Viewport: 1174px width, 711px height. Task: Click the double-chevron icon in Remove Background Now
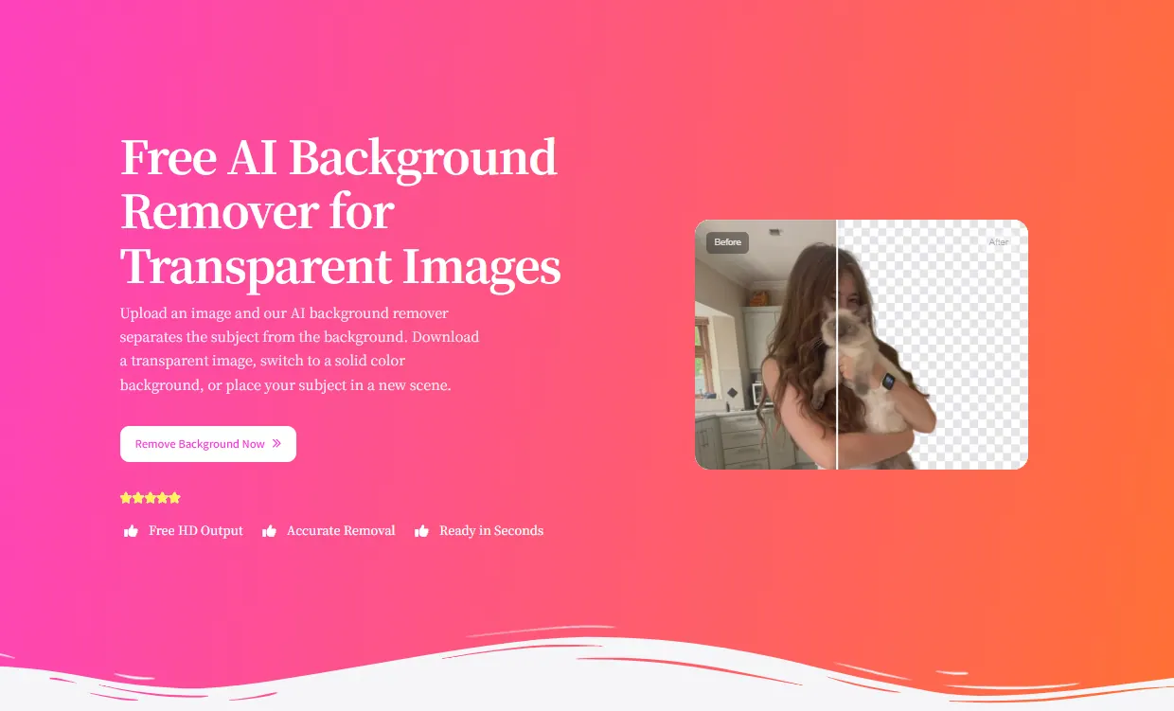coord(276,443)
